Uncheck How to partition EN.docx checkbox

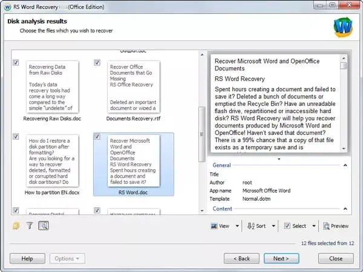[16, 137]
